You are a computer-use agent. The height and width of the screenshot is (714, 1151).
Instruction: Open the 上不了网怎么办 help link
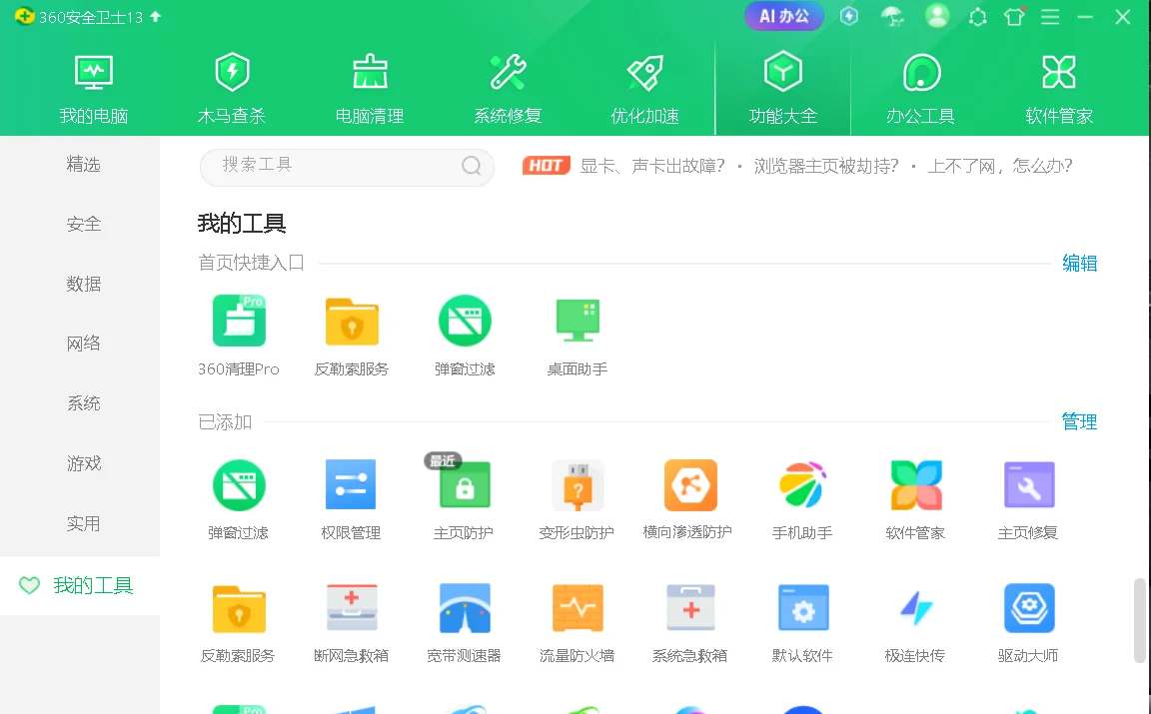[x=997, y=166]
